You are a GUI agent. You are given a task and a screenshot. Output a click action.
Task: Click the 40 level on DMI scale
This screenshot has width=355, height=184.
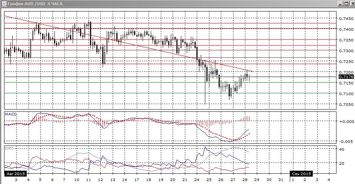pos(342,149)
